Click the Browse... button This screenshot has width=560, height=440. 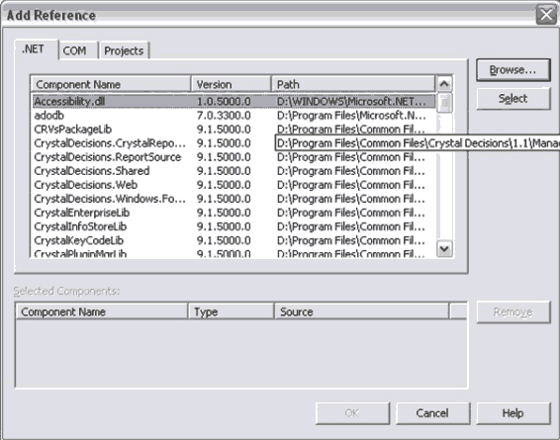click(x=513, y=70)
